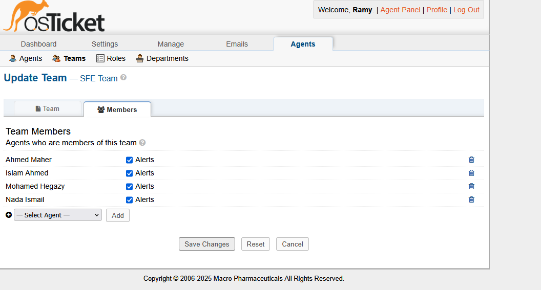
Task: Go to Departments submenu item
Action: point(162,58)
